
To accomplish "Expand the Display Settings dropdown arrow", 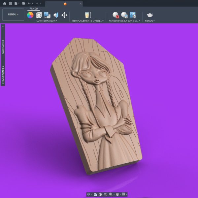I will pyautogui.click(x=120, y=194).
